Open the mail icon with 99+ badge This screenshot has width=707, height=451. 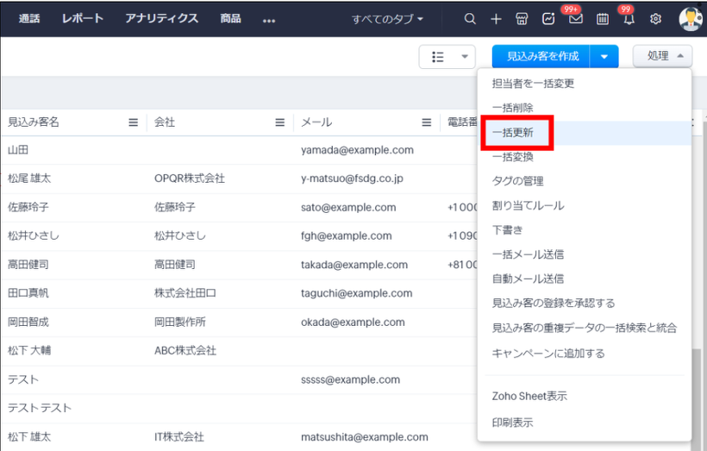point(574,19)
